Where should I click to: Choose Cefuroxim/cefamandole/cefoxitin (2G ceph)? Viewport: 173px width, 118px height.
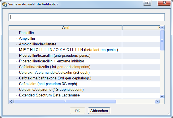tap(53, 73)
